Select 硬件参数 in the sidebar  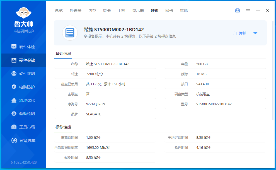click(24, 60)
